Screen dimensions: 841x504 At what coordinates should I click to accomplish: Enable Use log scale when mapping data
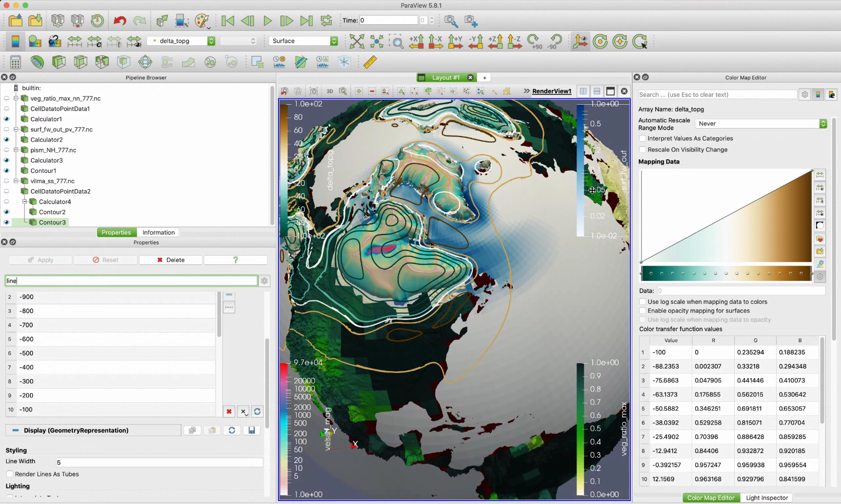tap(642, 302)
